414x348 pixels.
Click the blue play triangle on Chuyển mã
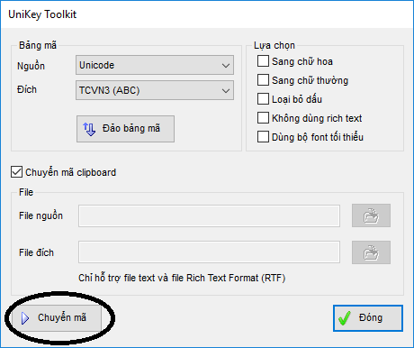pyautogui.click(x=25, y=318)
